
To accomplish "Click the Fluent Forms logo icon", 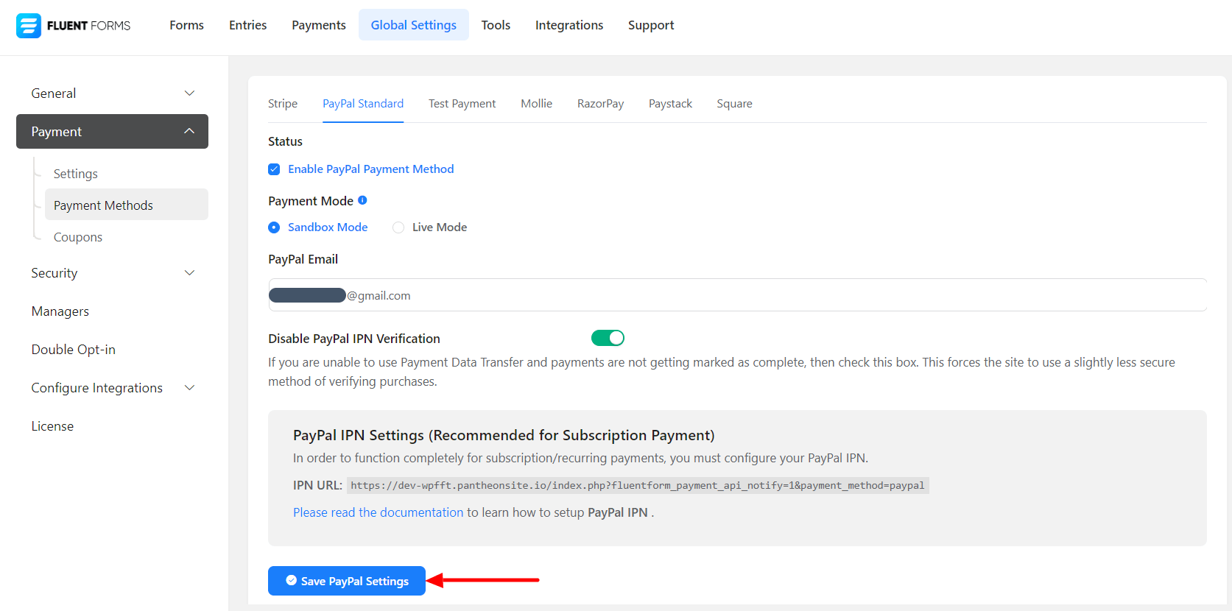I will coord(29,26).
